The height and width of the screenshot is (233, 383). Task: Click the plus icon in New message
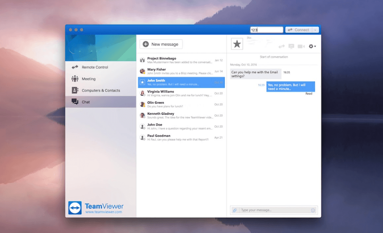[146, 44]
